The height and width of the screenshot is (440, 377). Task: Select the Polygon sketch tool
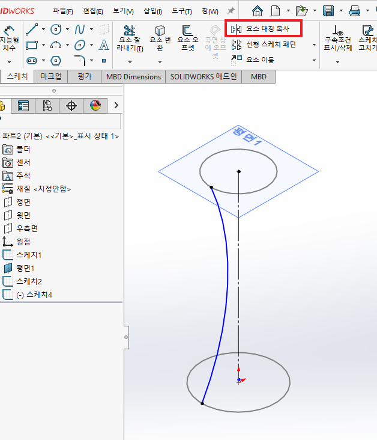coord(56,61)
